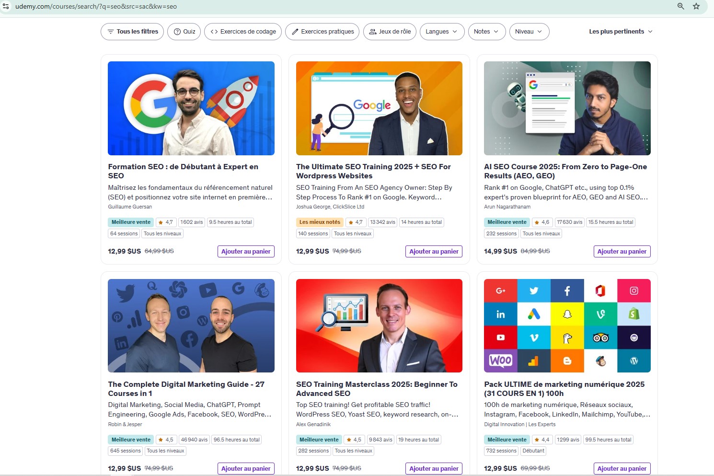Open the AI SEO Course 2025 title link
Viewport: 714px width, 476px height.
coord(565,171)
